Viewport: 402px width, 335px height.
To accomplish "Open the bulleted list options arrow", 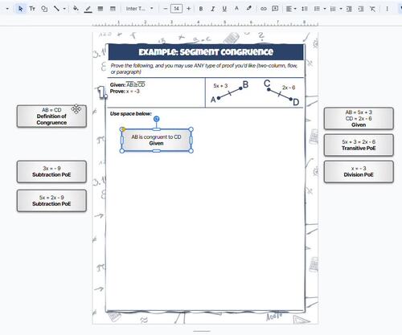I will pos(325,9).
